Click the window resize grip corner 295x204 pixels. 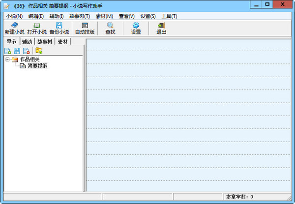pyautogui.click(x=289, y=198)
